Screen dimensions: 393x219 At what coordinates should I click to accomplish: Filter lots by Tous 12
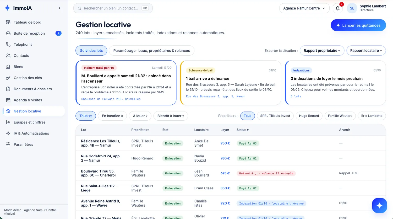coord(86,116)
